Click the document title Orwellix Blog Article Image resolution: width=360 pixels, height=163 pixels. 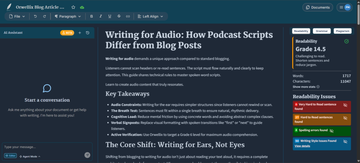click(40, 7)
